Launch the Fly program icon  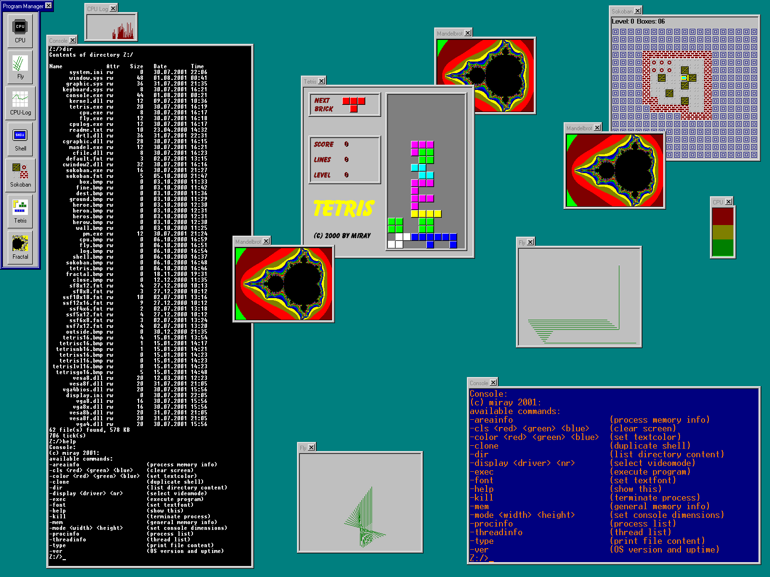tap(20, 66)
